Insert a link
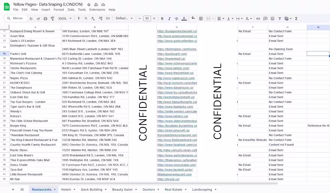 258,19
